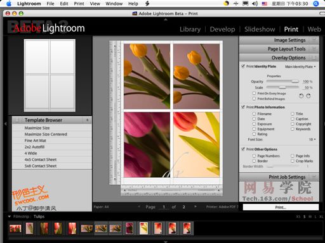This screenshot has width=325, height=243.
Task: Open Main Identity Plate dropdown
Action: point(300,66)
